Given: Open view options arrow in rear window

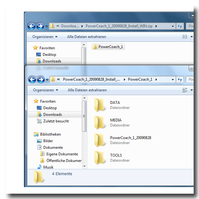Looking at the screenshot, I should click(191, 37).
